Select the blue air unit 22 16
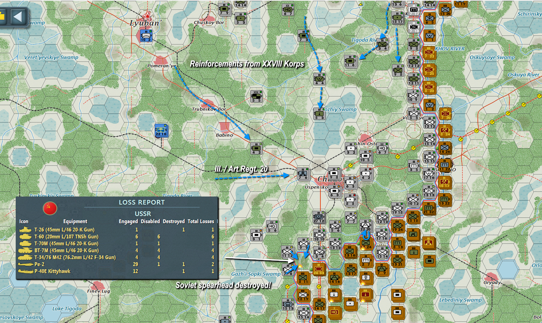The width and height of the screenshot is (542, 323). click(161, 130)
